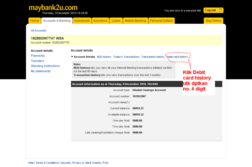252x167 pixels.
Task: Switch to the Investment tab
Action: pos(82,21)
